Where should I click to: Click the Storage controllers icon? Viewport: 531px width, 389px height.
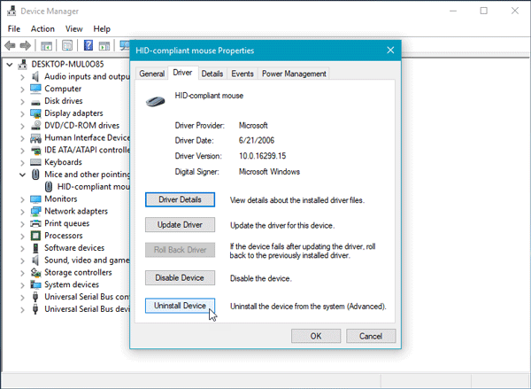coord(35,272)
